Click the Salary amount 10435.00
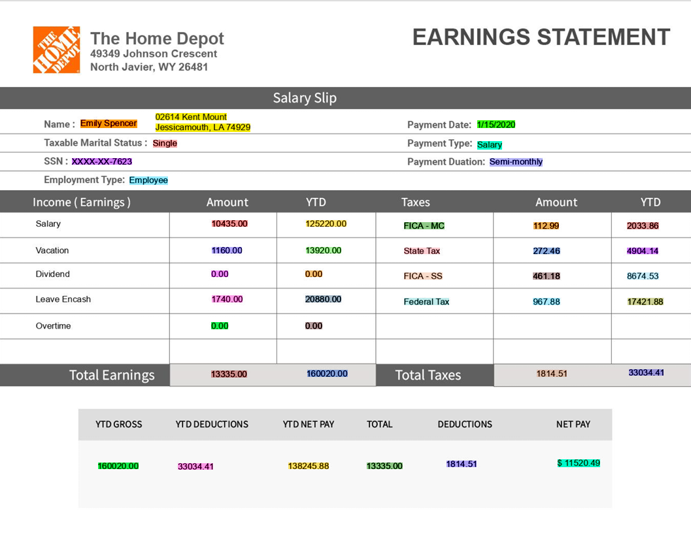 click(x=229, y=223)
